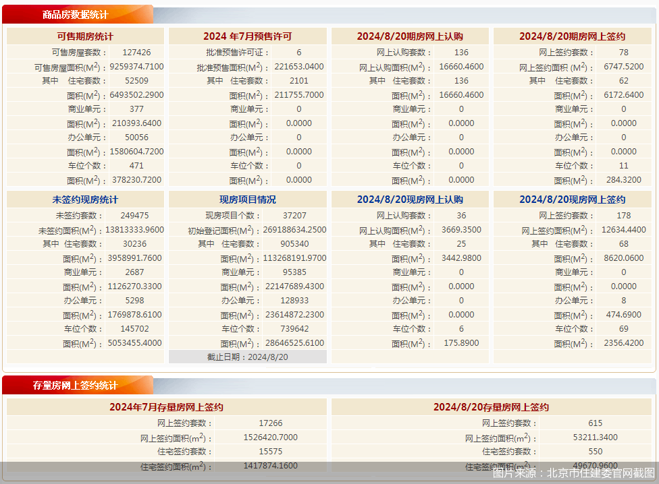The image size is (659, 484).
Task: Click the value 6747.5200
Action: [624, 67]
